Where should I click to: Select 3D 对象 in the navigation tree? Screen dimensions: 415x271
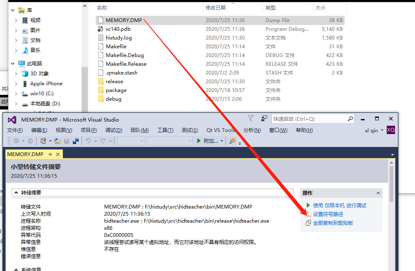click(x=39, y=74)
